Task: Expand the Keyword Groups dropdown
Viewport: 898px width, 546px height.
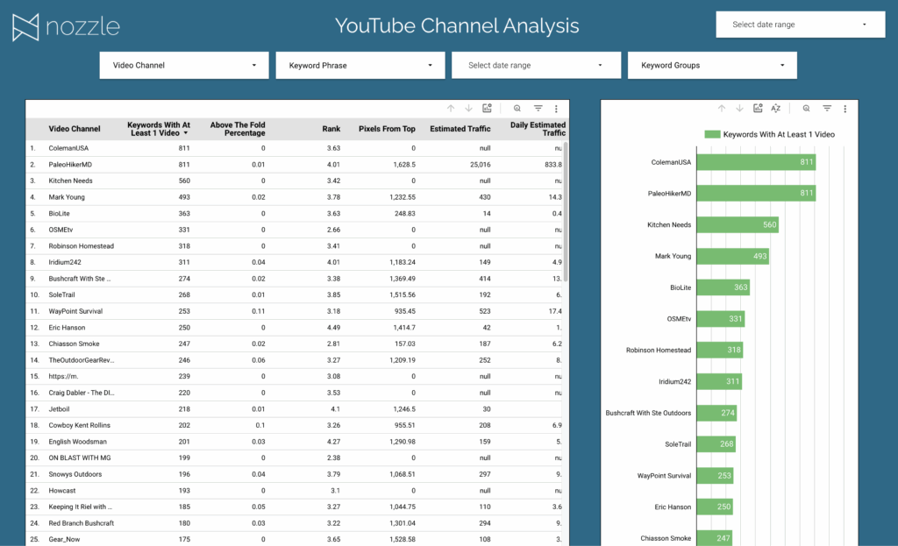Action: click(711, 65)
